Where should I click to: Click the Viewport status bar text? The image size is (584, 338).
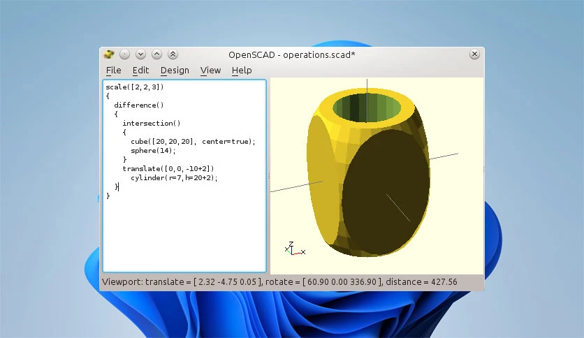279,282
